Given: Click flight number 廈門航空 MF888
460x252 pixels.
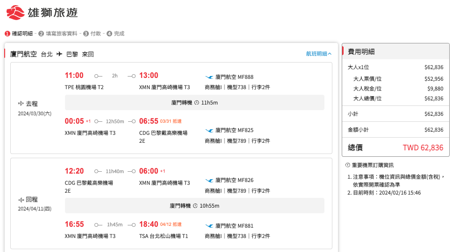Looking at the screenshot, I should [234, 77].
